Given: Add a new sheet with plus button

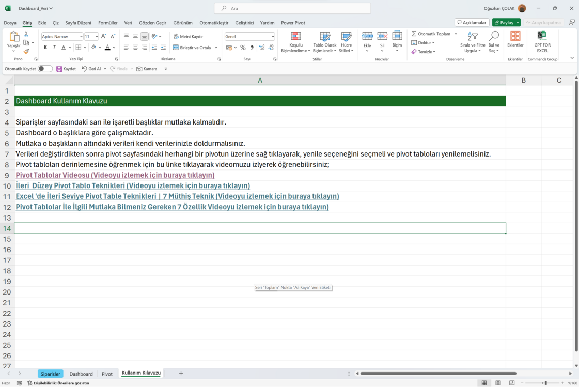Looking at the screenshot, I should pyautogui.click(x=181, y=374).
